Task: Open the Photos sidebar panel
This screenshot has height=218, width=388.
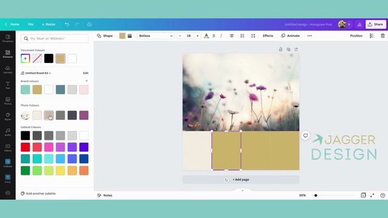Action: (8, 101)
